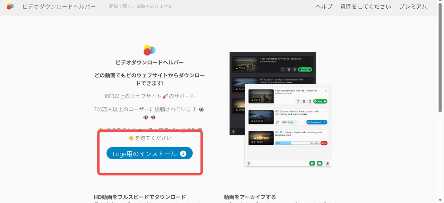Viewport: 444px width, 203px height.
Task: Click the green Play button for the fox video
Action: 318,101
